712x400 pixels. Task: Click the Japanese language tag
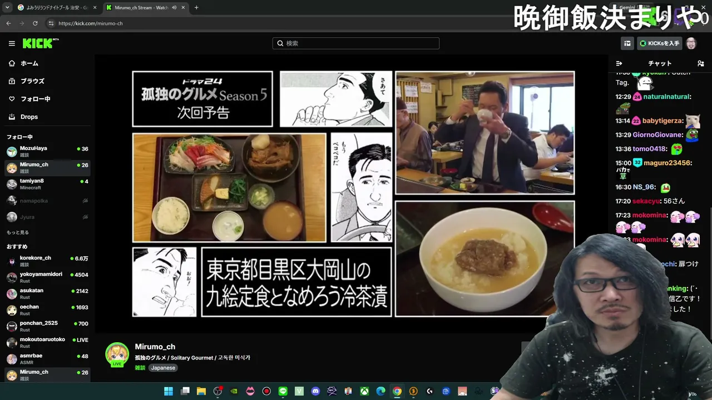(163, 368)
